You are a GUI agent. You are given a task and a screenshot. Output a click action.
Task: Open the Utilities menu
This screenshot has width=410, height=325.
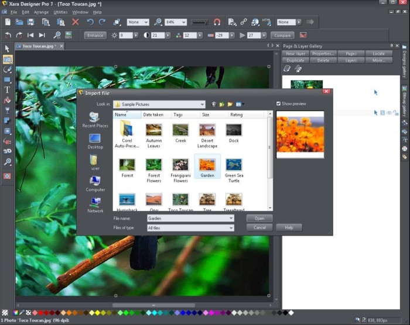pos(60,12)
